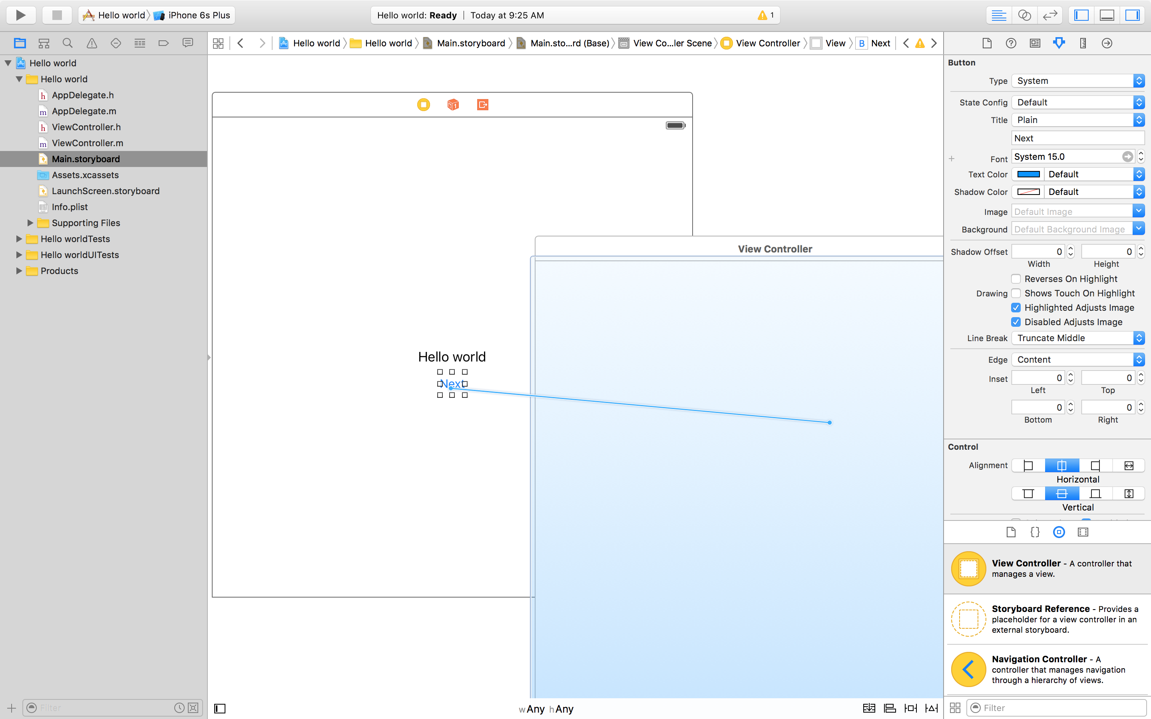This screenshot has width=1151, height=719.
Task: Show the Identity inspector
Action: pos(1034,43)
